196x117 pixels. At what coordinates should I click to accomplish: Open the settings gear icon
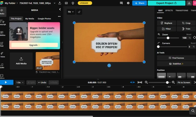tap(128, 3)
